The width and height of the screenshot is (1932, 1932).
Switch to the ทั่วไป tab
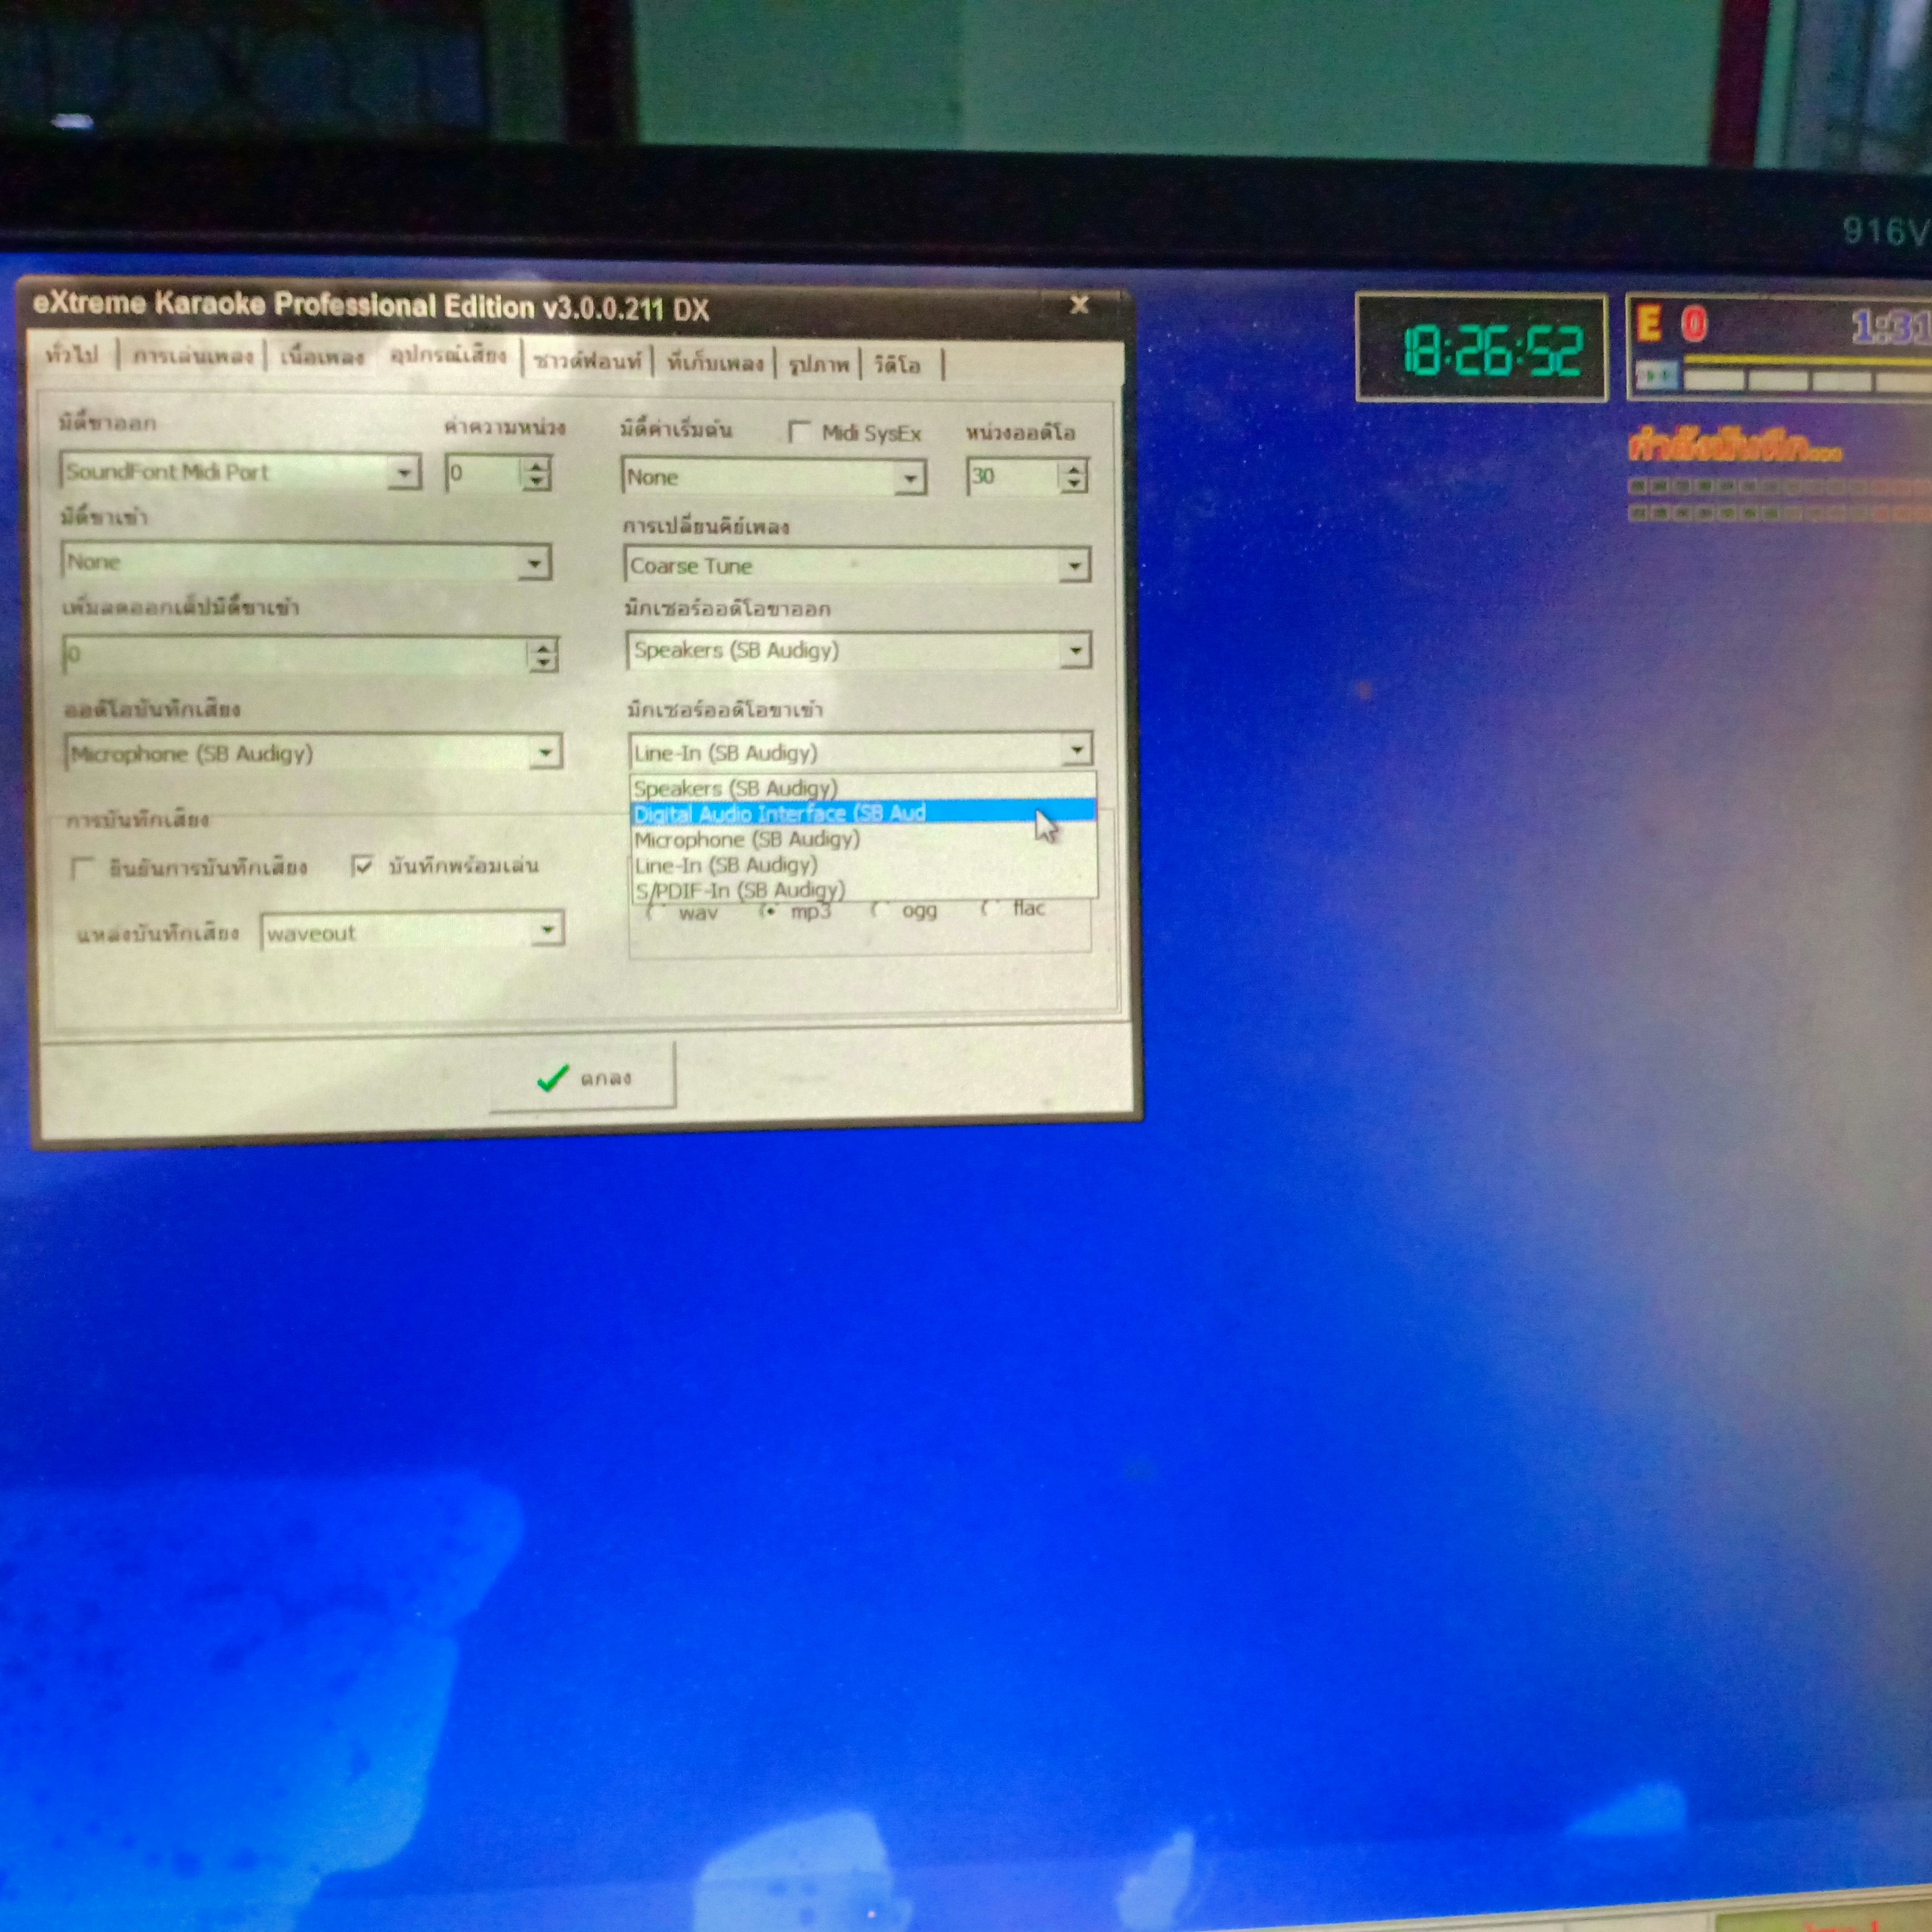(x=74, y=355)
